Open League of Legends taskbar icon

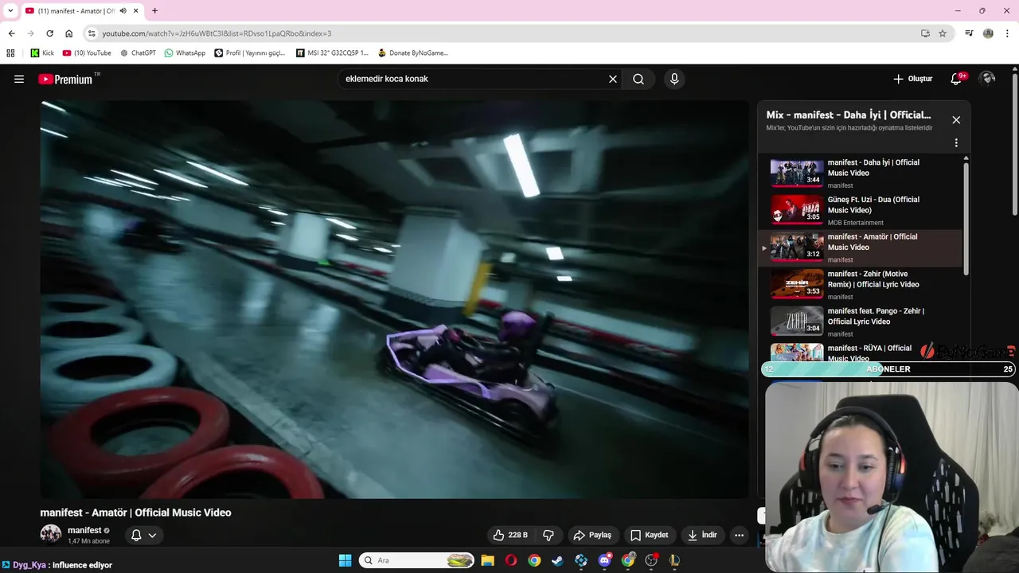click(674, 560)
